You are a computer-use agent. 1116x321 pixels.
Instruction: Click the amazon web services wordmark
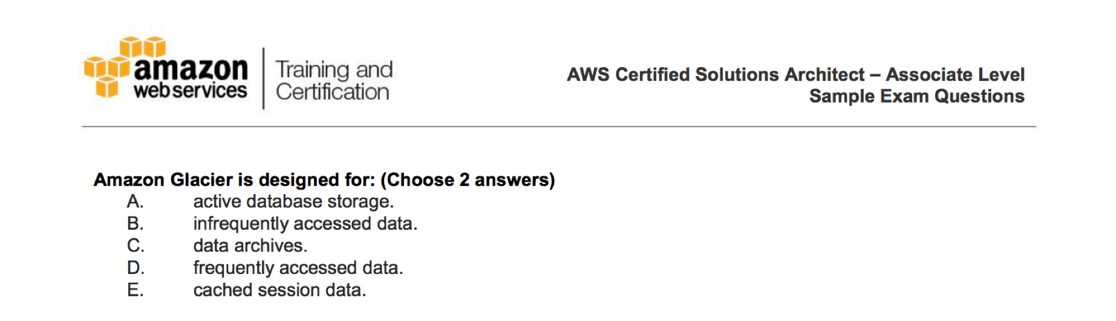[191, 78]
